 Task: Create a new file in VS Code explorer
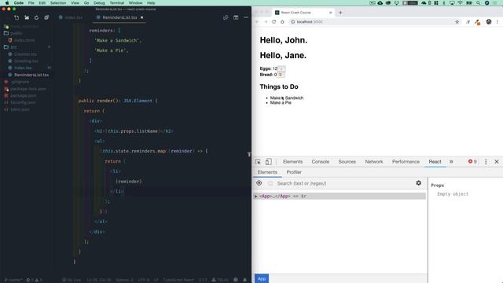pos(17,17)
